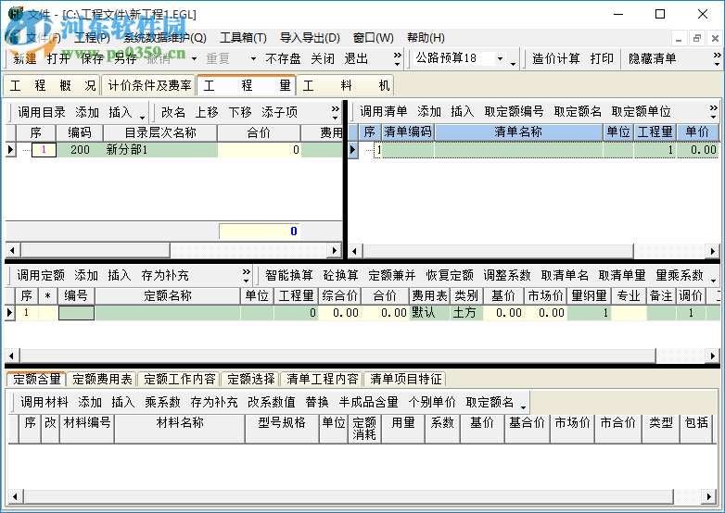Switch to 定额含量 tab

(x=37, y=379)
